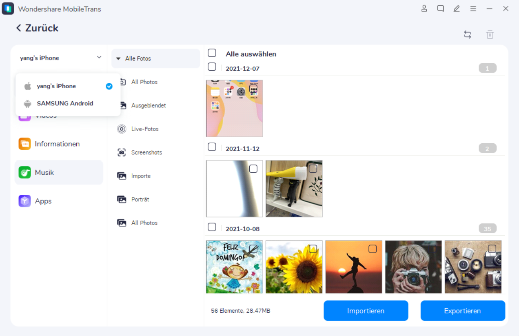519x336 pixels.
Task: Tick the 2021-12-07 date group checkbox
Action: click(212, 67)
